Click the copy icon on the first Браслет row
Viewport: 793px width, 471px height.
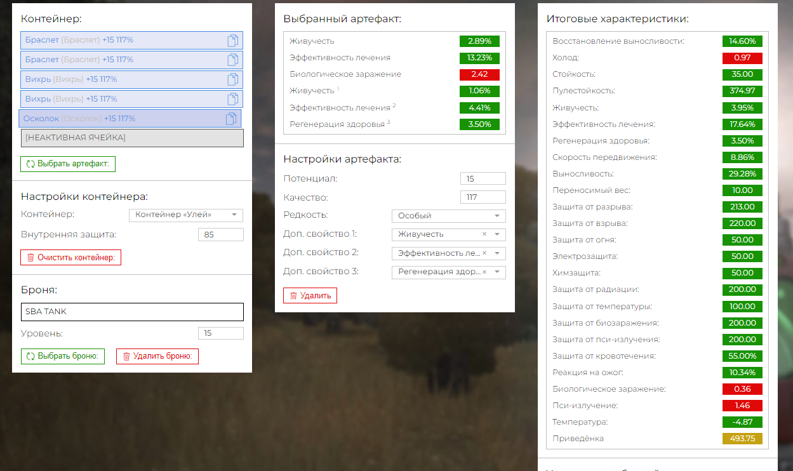tap(233, 41)
